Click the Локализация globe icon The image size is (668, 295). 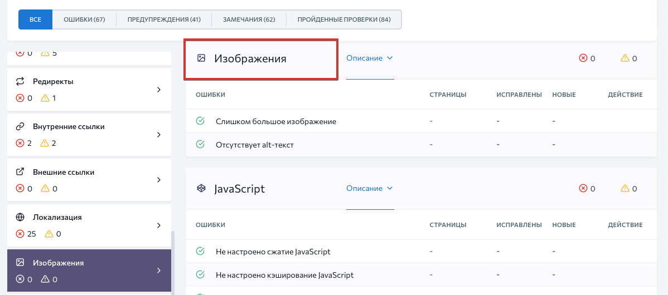[x=20, y=217]
